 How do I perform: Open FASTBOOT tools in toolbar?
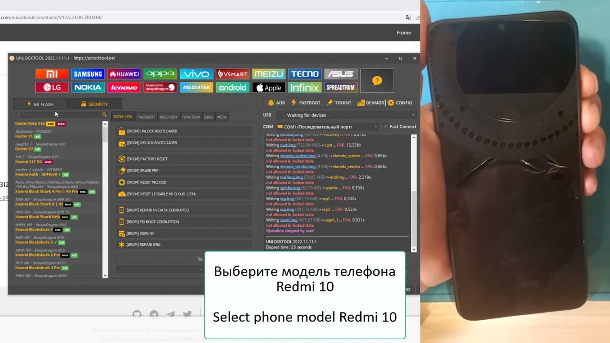coord(305,103)
